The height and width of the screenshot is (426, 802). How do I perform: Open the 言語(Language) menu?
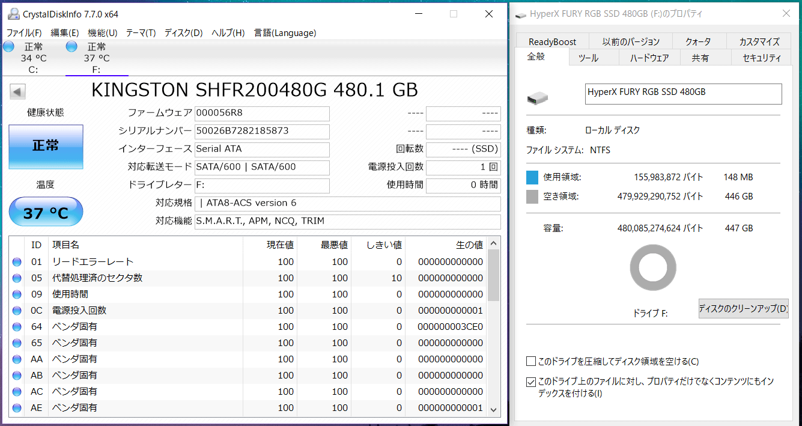(x=285, y=33)
